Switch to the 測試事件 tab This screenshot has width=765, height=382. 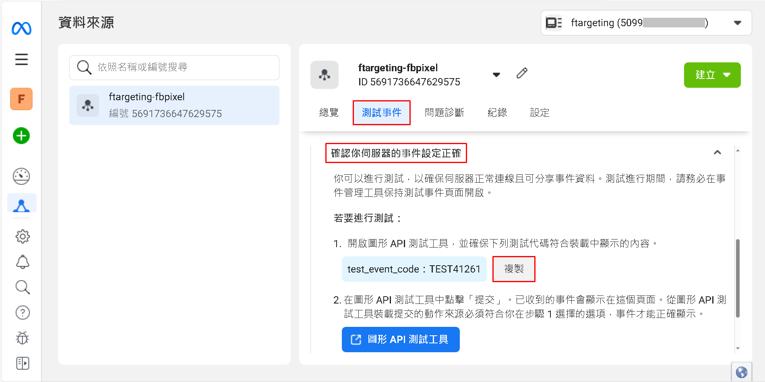pos(382,113)
